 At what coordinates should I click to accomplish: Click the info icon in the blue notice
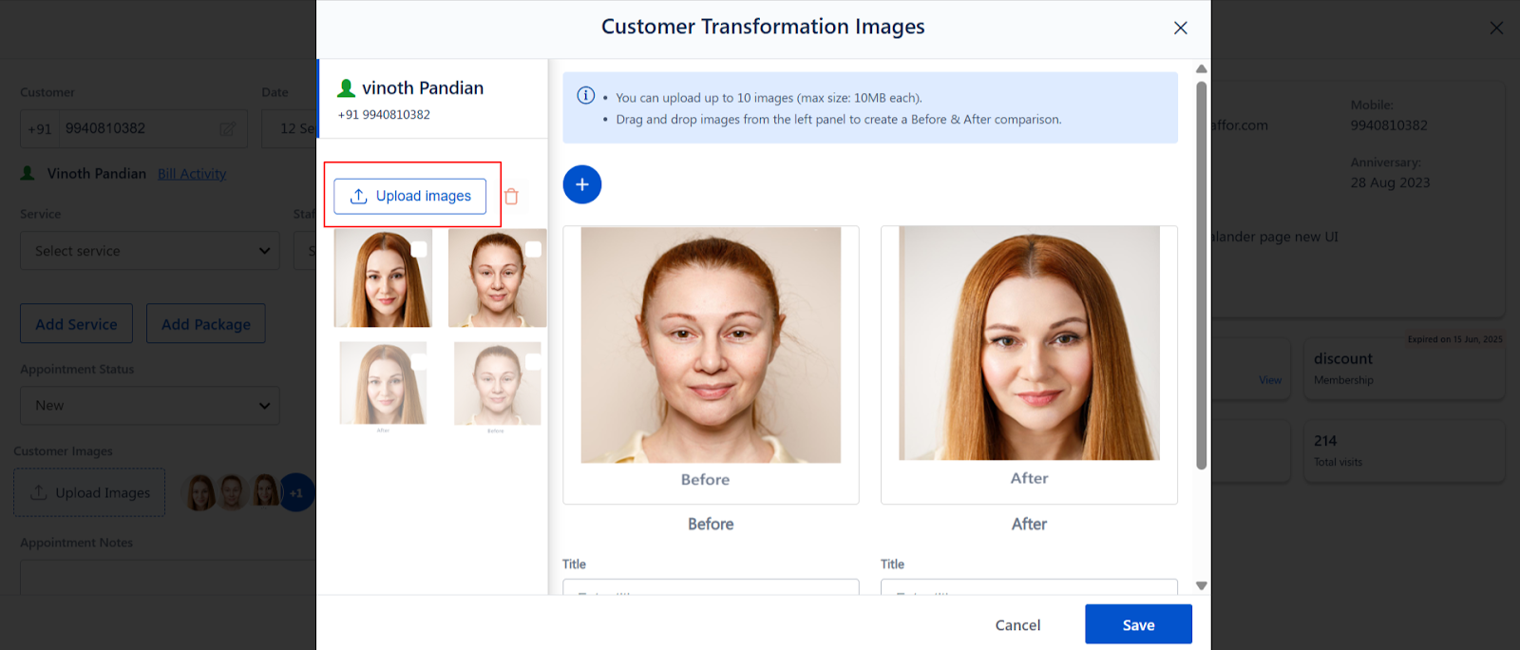[x=586, y=96]
